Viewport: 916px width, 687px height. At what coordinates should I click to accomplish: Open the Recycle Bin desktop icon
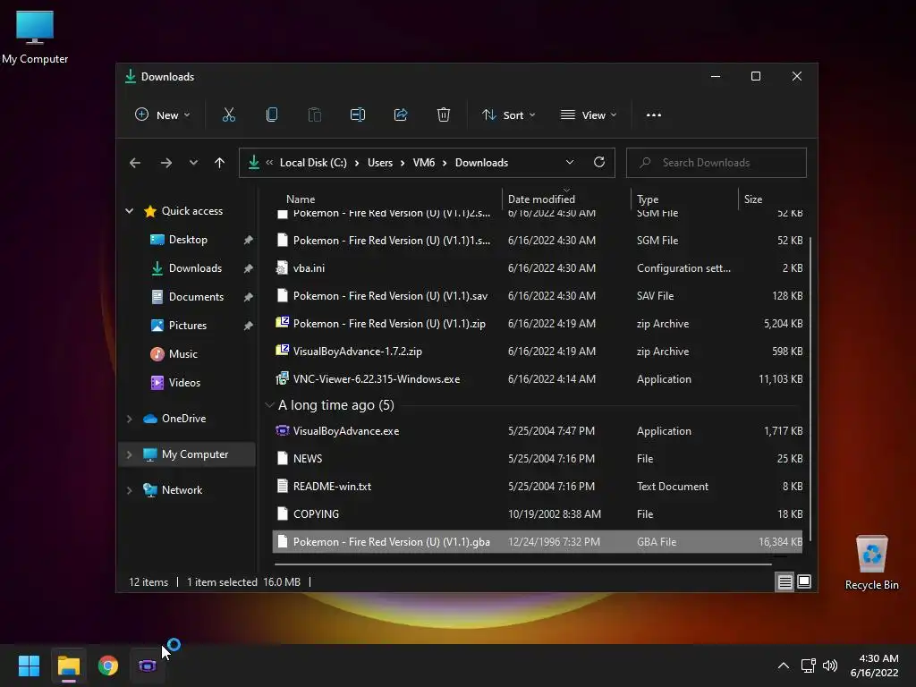pos(871,563)
